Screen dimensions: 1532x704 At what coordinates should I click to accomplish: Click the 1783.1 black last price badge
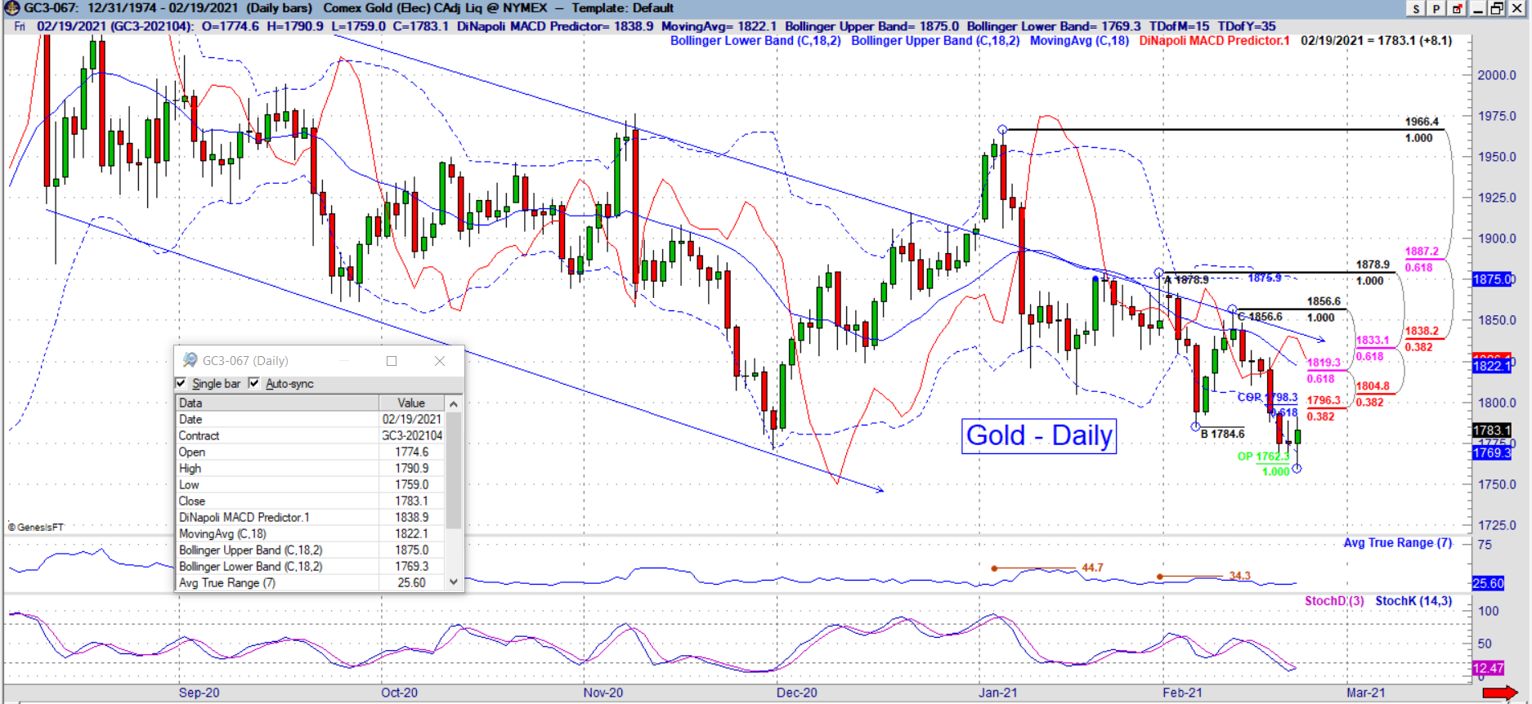click(x=1492, y=430)
